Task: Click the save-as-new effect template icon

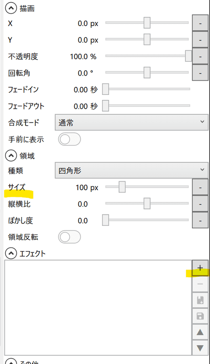Action: pos(200,300)
